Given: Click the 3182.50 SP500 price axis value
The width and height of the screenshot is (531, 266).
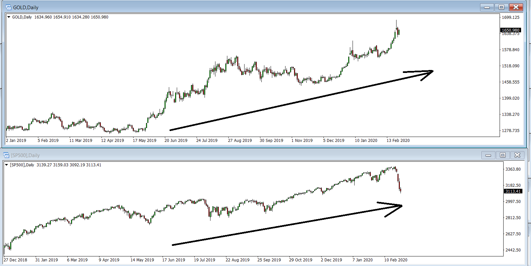Looking at the screenshot, I should coord(513,185).
